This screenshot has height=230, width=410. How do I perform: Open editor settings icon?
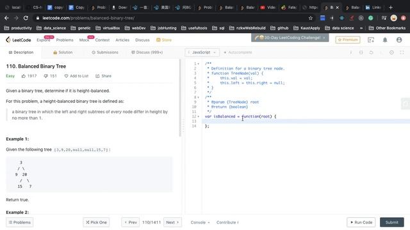point(391,52)
